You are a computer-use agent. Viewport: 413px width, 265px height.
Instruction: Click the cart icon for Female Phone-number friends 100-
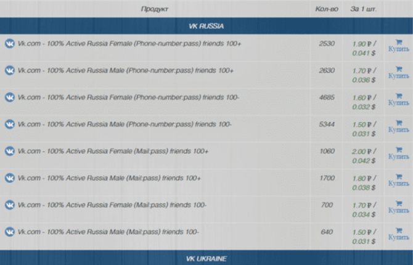click(x=399, y=96)
